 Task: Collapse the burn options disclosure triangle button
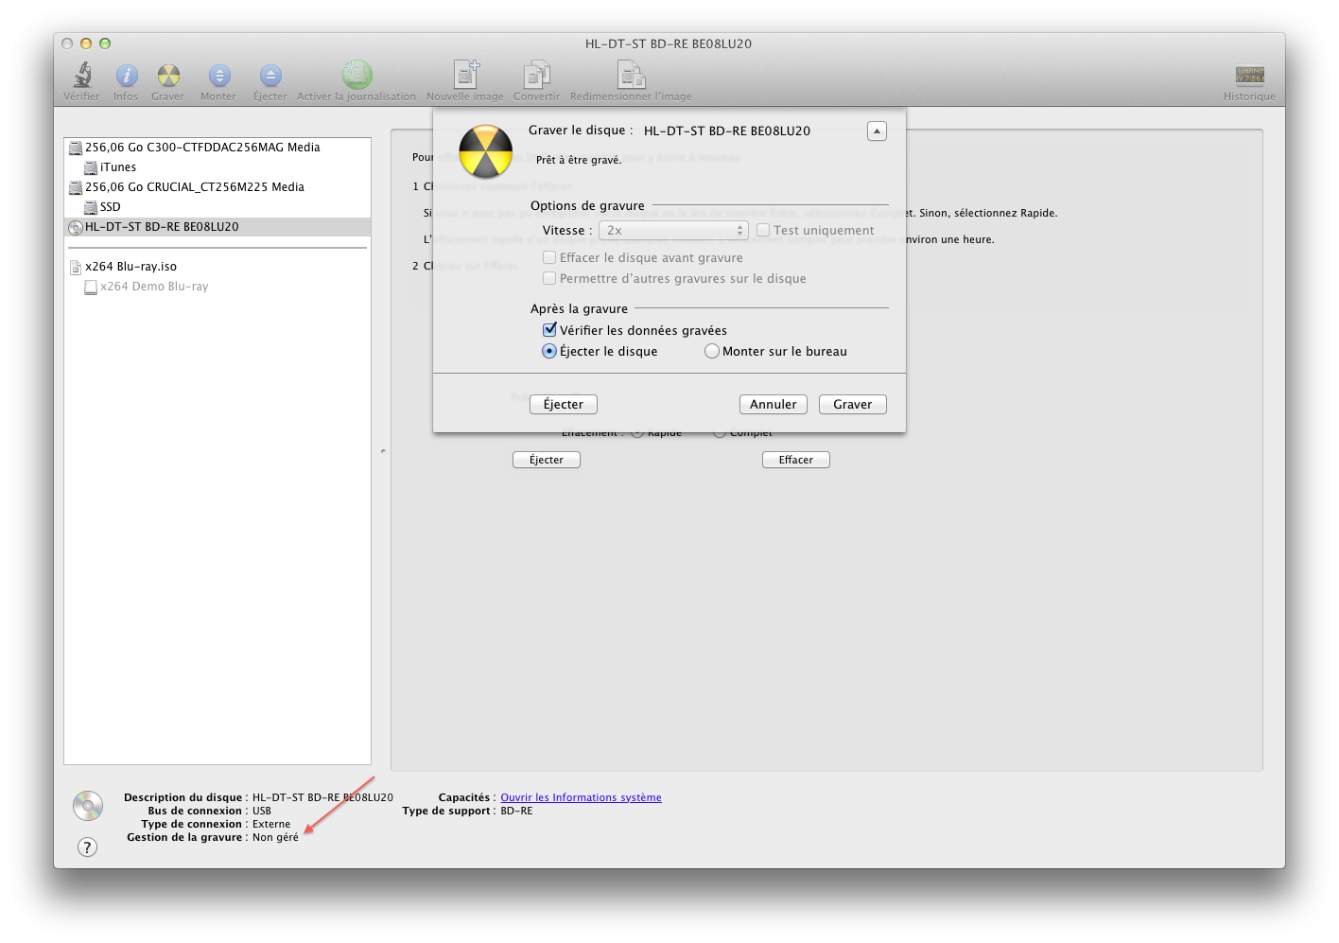coord(877,131)
